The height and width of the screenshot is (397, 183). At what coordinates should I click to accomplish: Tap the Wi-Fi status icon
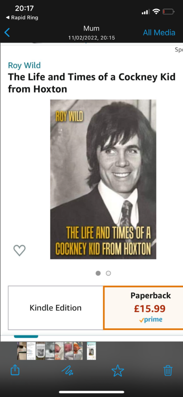pyautogui.click(x=156, y=12)
